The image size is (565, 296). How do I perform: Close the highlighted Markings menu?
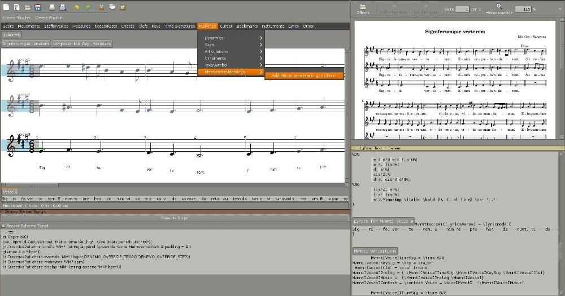pos(207,26)
